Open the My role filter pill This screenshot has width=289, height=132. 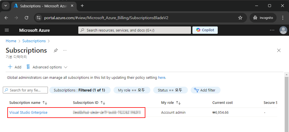coord(132,90)
